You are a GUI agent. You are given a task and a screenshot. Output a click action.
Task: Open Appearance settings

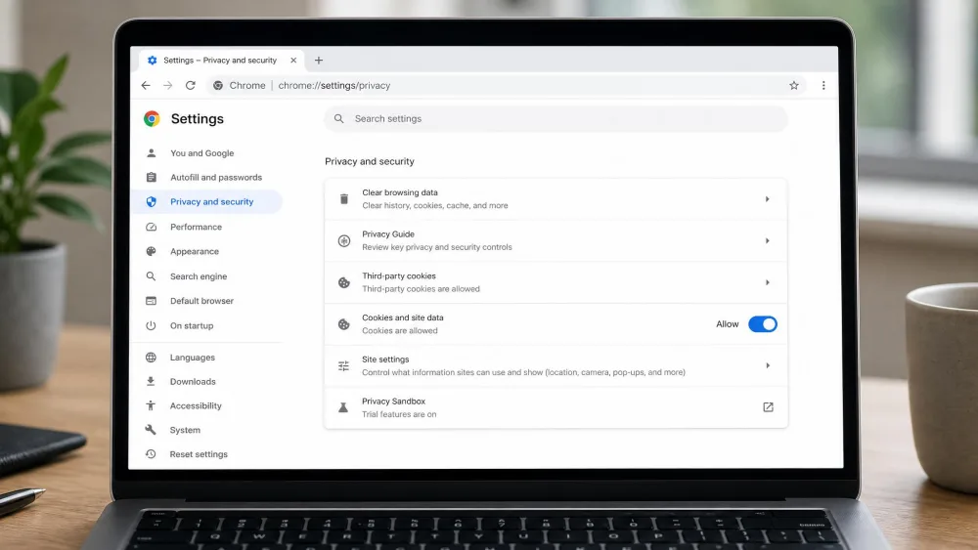(195, 252)
